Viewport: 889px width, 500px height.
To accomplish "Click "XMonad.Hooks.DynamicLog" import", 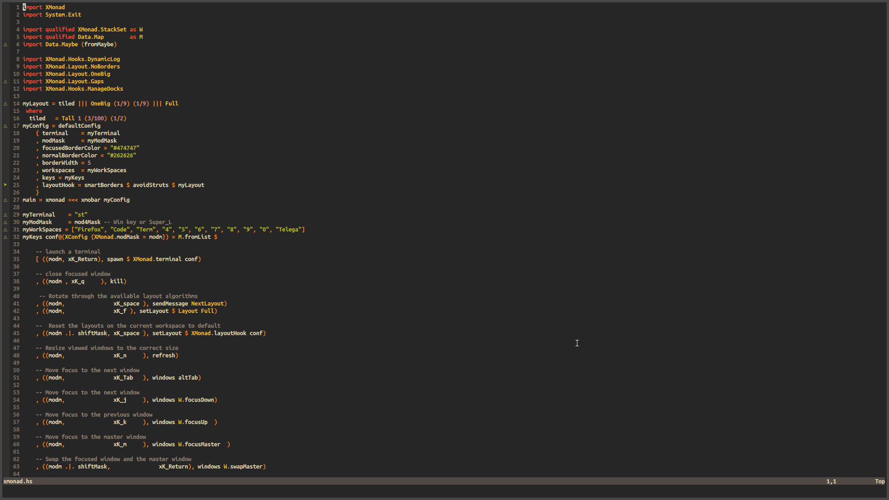I will [x=83, y=59].
